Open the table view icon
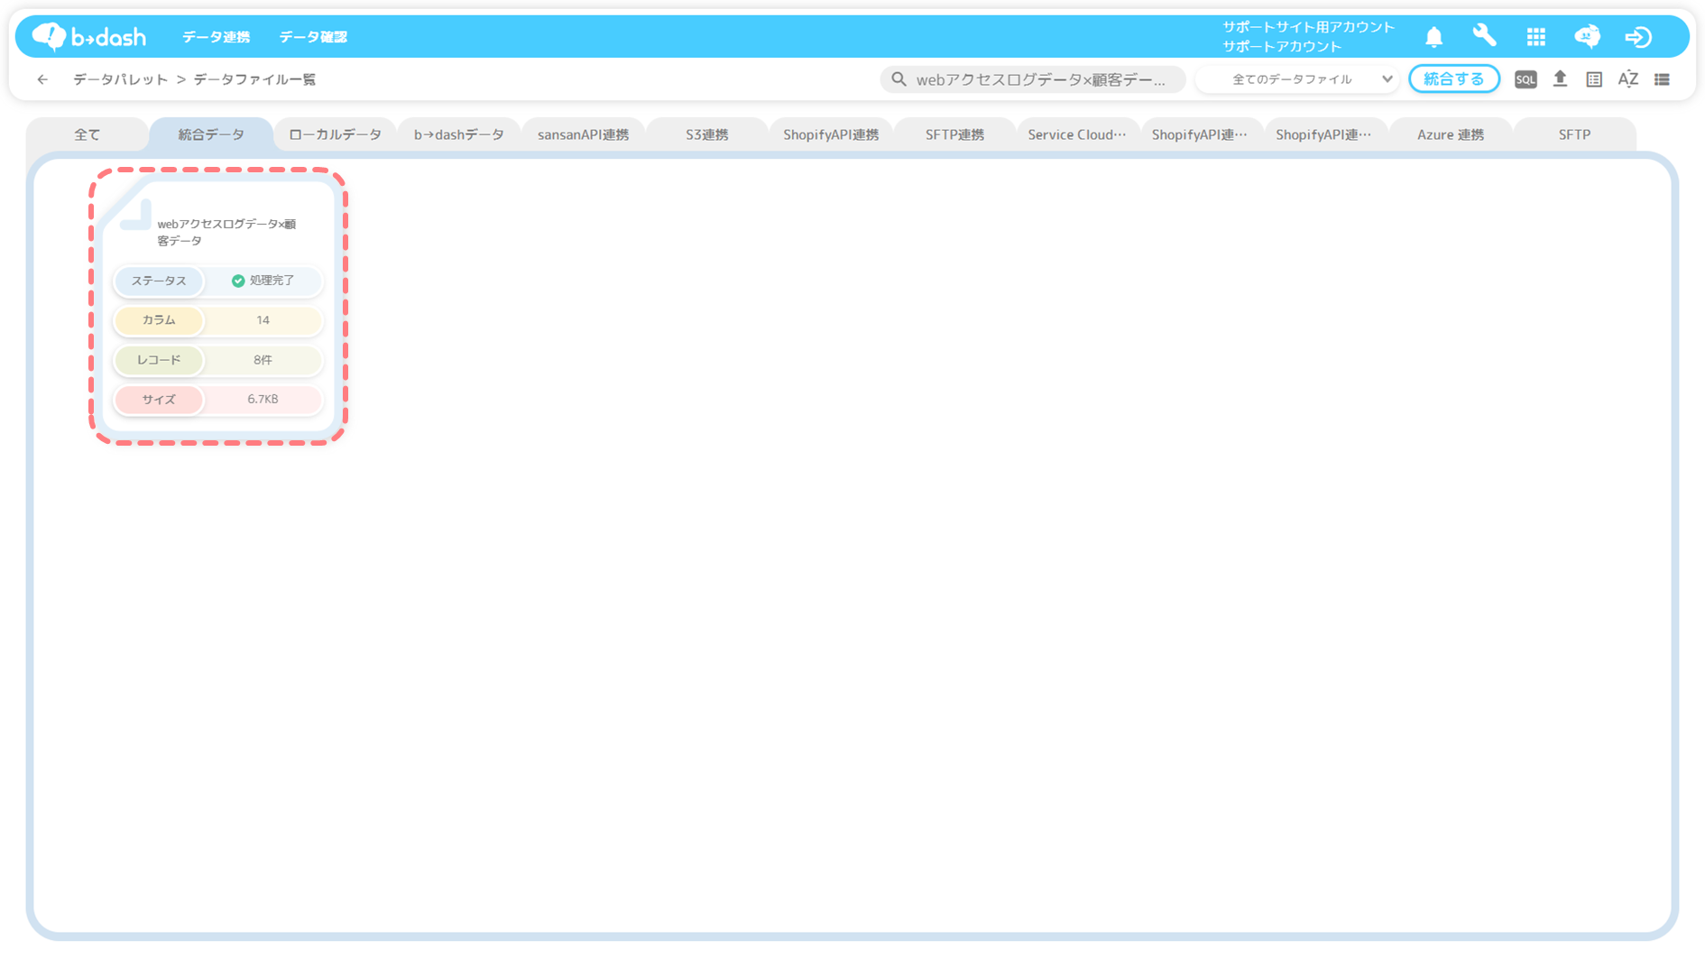This screenshot has height=959, width=1705. 1594,79
